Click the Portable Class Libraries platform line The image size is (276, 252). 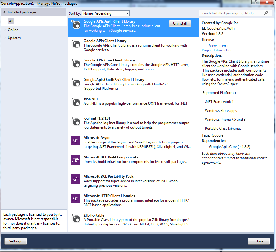click(x=222, y=129)
